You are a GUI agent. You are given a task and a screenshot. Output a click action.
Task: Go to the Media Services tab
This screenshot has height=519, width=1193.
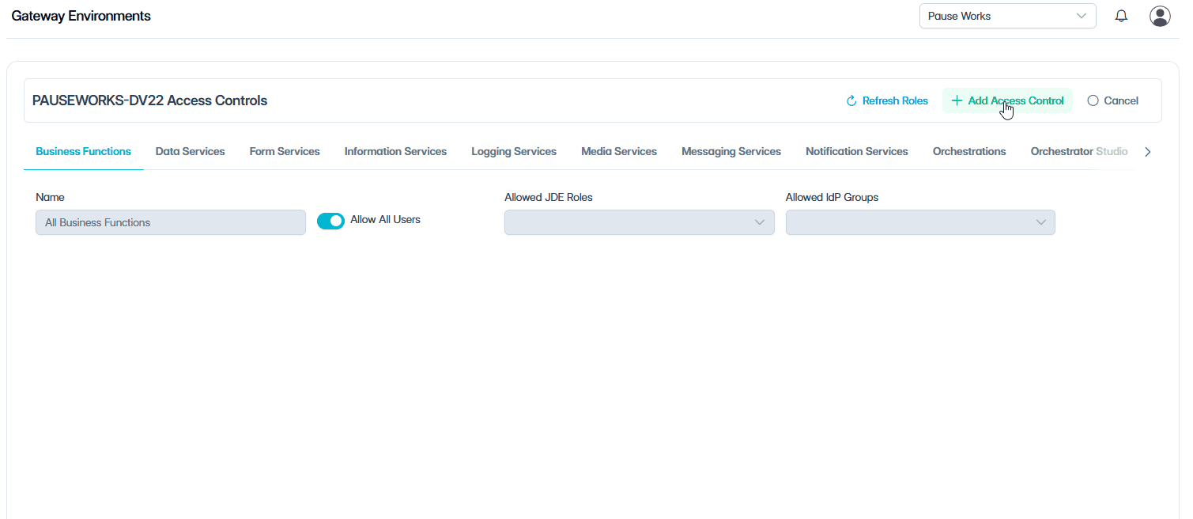[619, 151]
